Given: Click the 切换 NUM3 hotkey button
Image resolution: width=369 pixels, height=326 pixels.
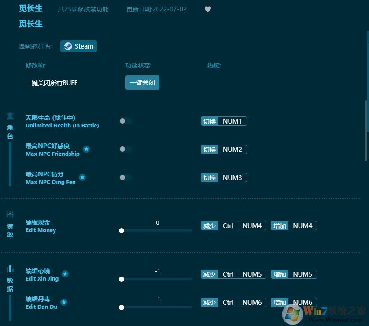Looking at the screenshot, I should point(223,177).
